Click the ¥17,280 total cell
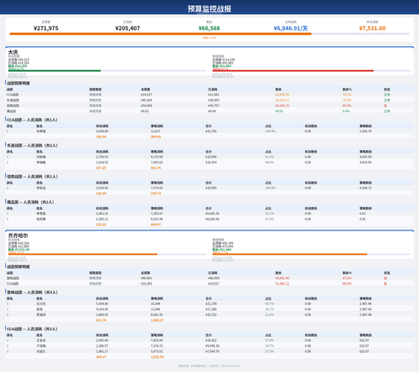The image size is (419, 372). [211, 309]
